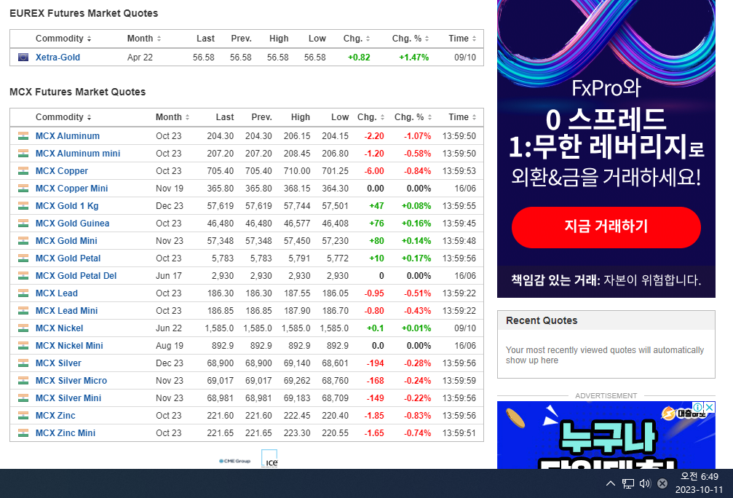Viewport: 733px width, 498px height.
Task: Open the MCX Lead Mini link
Action: click(x=66, y=311)
